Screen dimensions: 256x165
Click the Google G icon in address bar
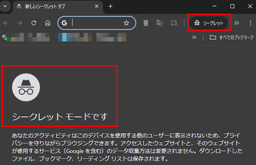64,23
